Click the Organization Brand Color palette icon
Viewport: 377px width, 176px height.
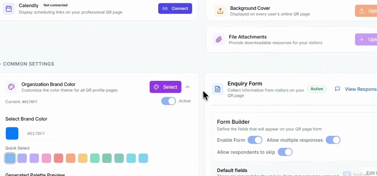point(11,87)
